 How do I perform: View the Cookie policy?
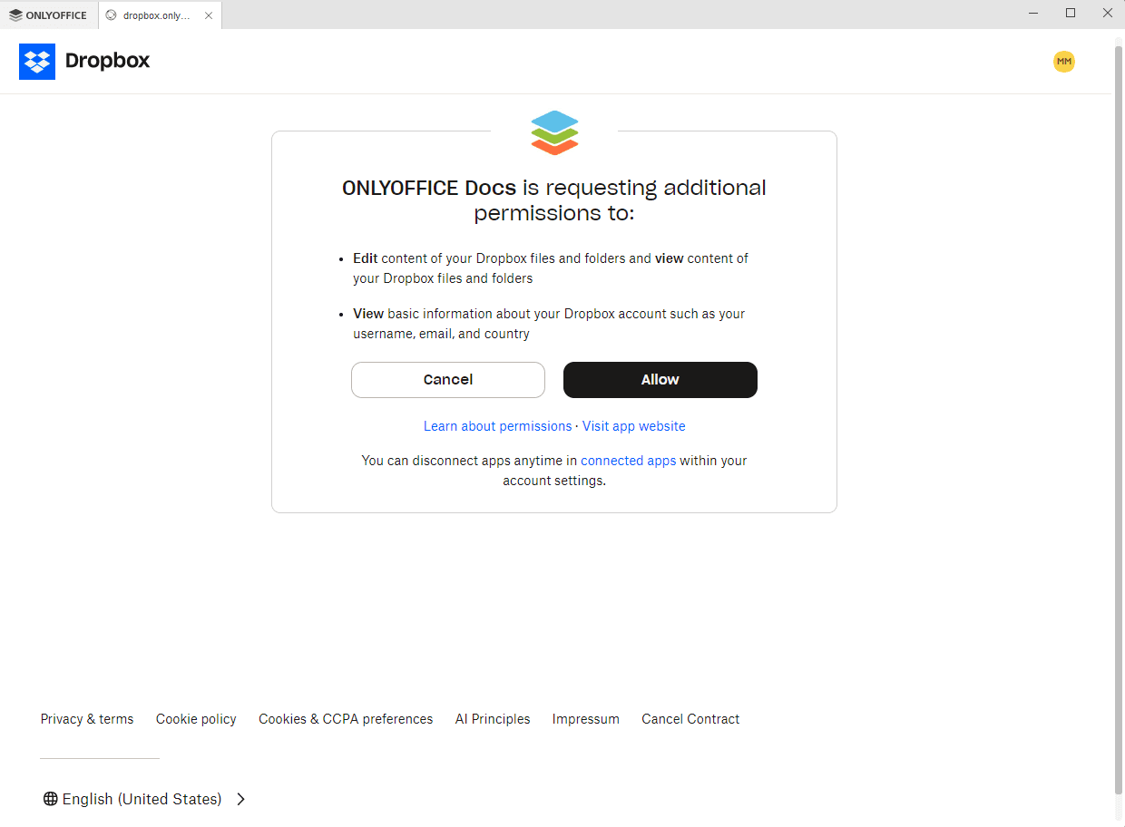pyautogui.click(x=196, y=718)
